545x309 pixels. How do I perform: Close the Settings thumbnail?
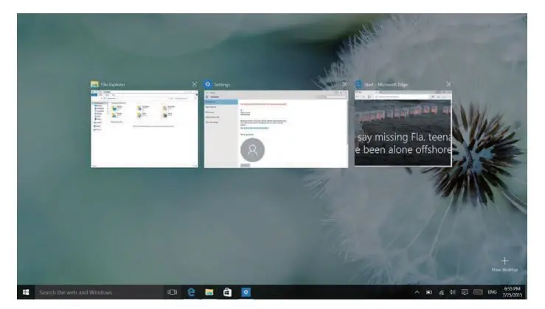[x=344, y=85]
